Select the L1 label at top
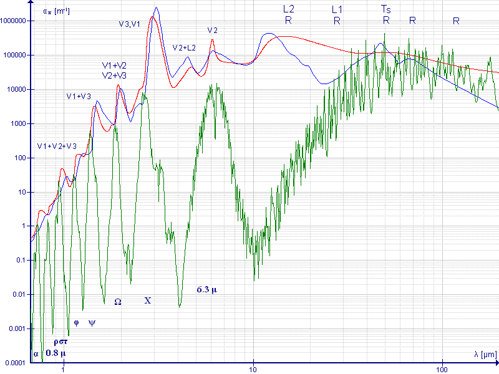Screen dimensions: 499x374 pyautogui.click(x=337, y=9)
